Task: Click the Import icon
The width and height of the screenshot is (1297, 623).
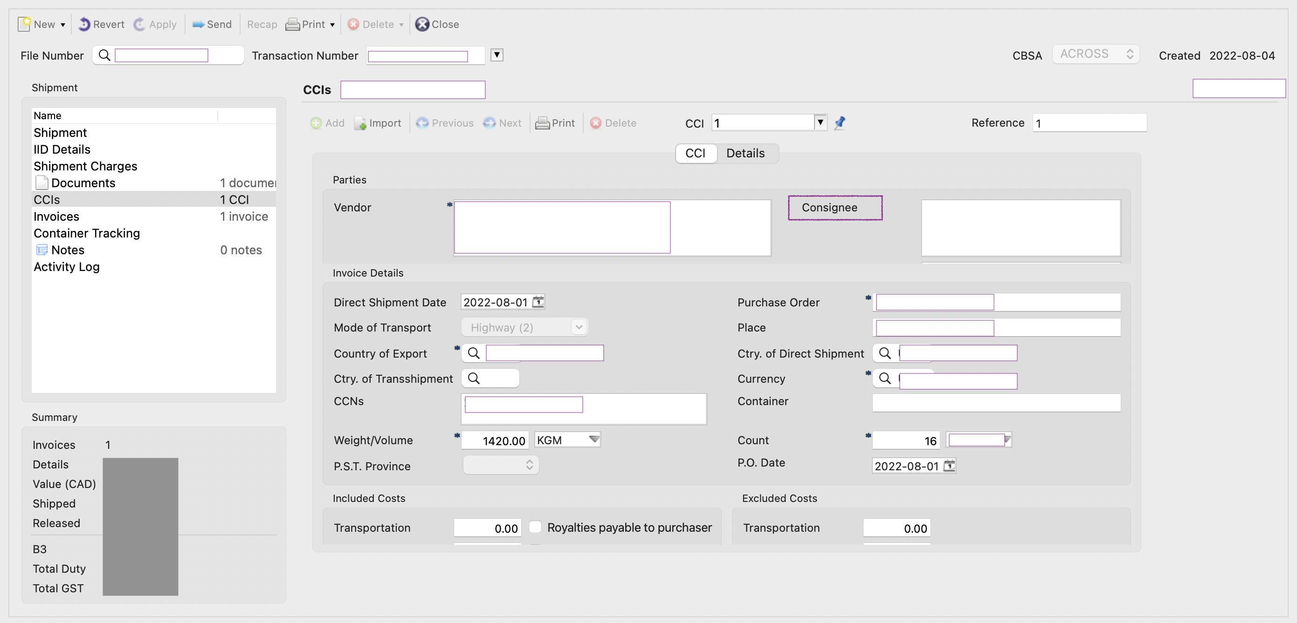Action: [360, 123]
